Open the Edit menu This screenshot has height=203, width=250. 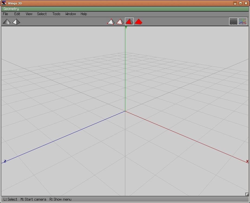pyautogui.click(x=17, y=14)
